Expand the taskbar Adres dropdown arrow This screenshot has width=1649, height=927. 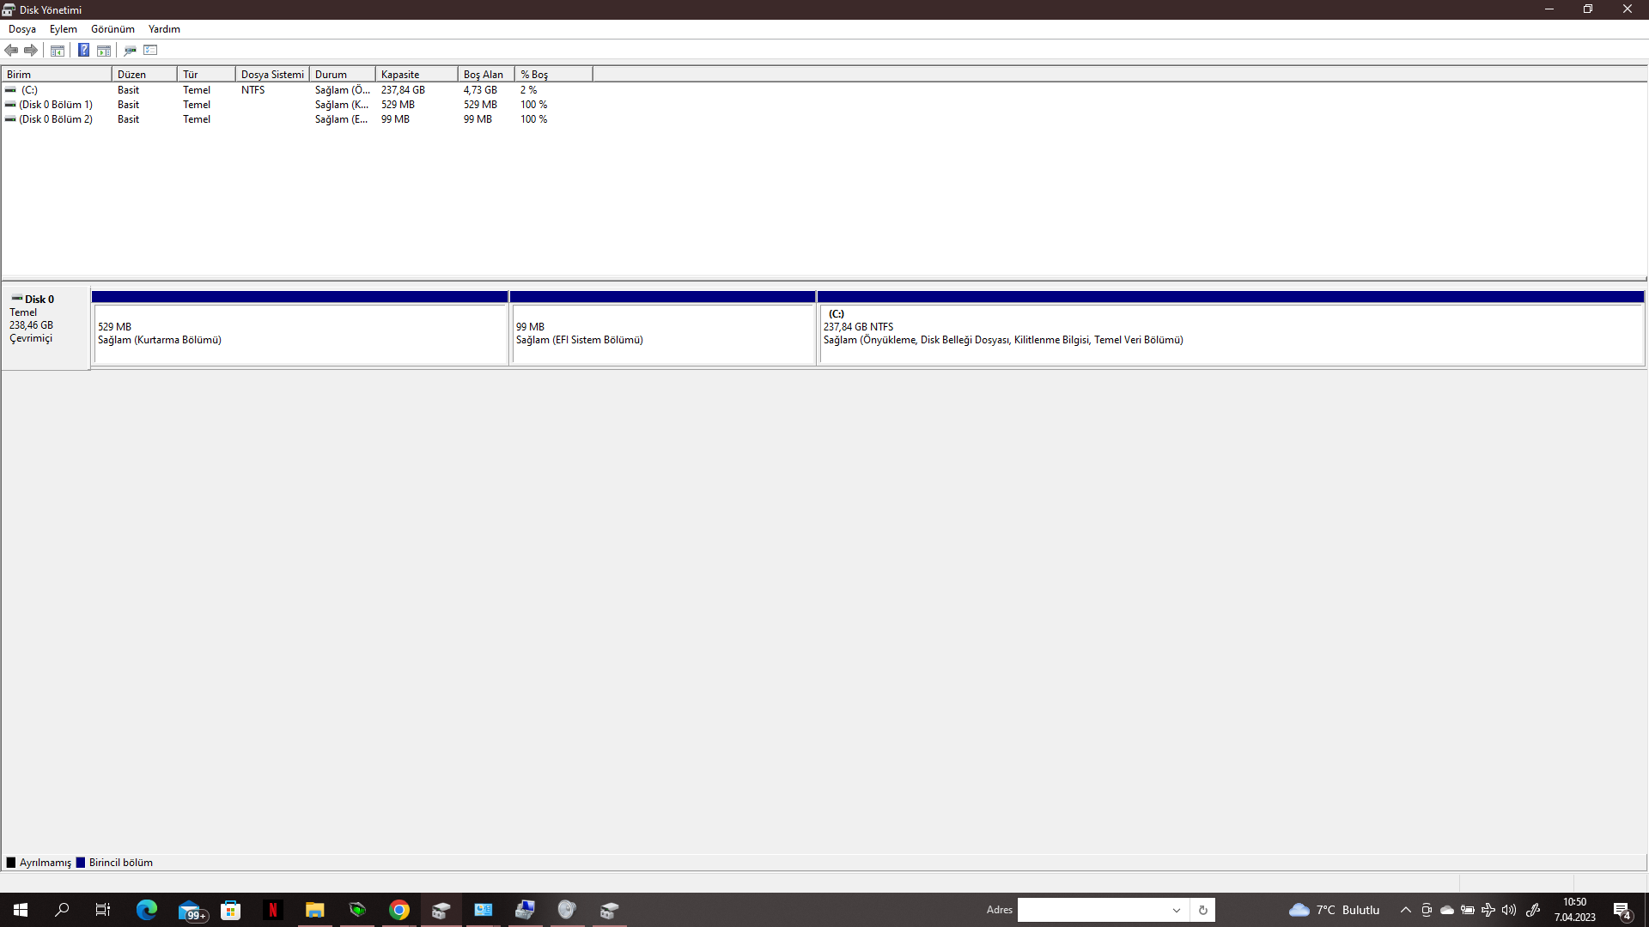coord(1177,910)
